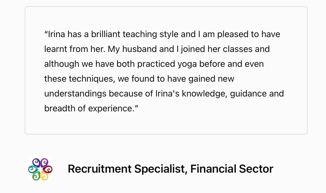
Task: Click the word "Recruitment" in the author title
Action: pos(100,169)
